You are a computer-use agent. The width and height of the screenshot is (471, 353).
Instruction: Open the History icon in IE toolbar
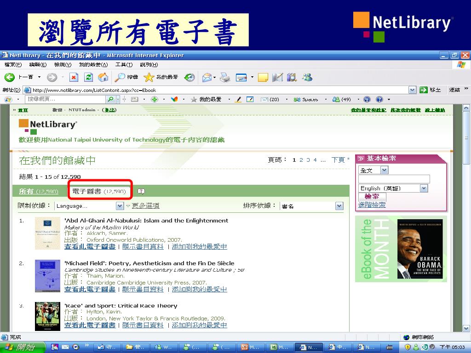click(189, 77)
